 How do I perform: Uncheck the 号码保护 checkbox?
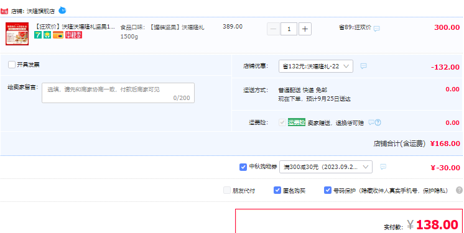328,190
